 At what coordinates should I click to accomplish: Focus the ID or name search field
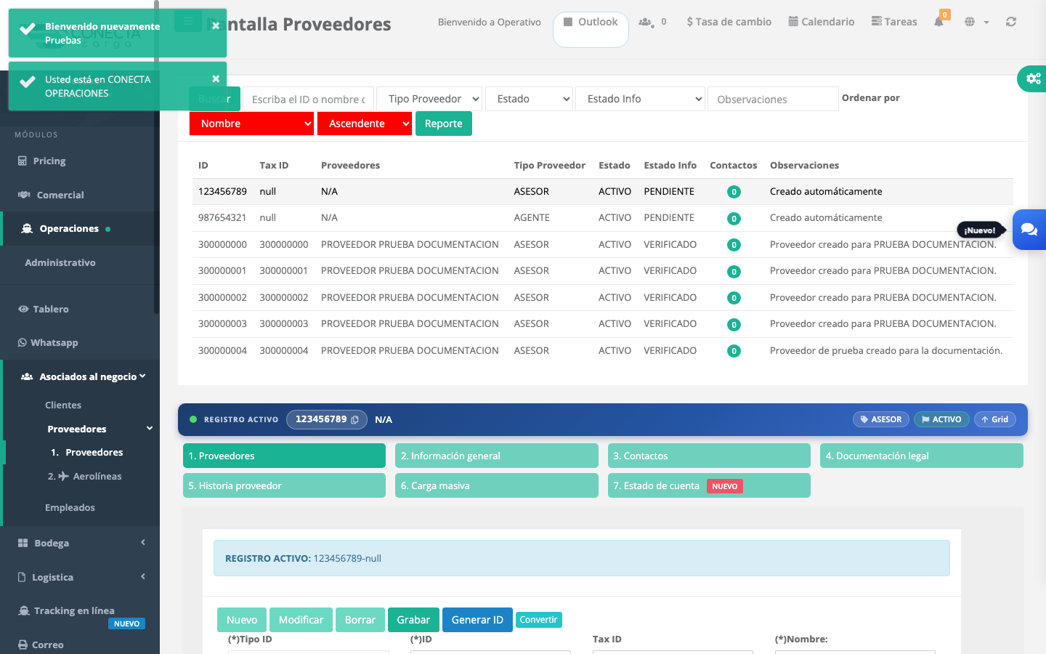point(308,99)
